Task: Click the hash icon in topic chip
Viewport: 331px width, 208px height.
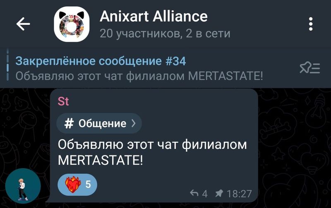Action: [69, 123]
